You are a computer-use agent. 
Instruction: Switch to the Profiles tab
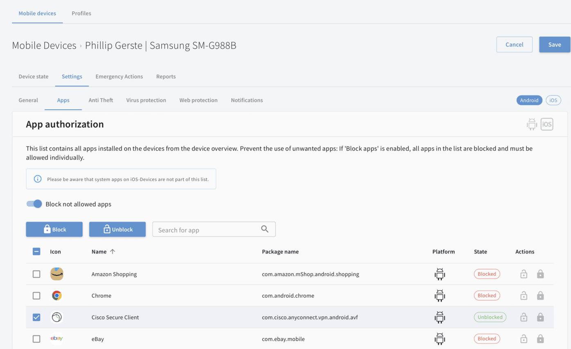[81, 13]
